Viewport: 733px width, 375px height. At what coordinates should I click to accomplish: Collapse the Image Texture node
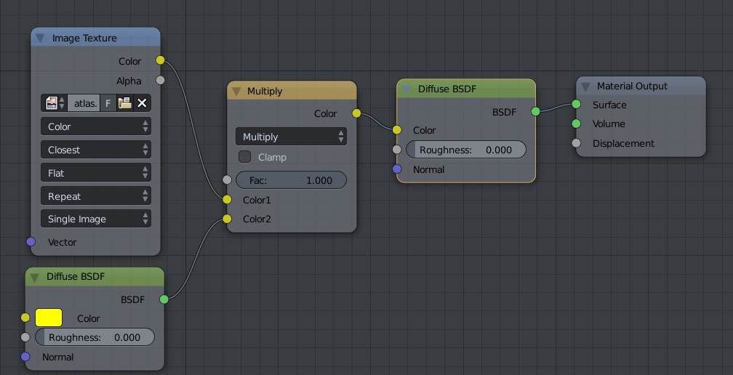[41, 39]
